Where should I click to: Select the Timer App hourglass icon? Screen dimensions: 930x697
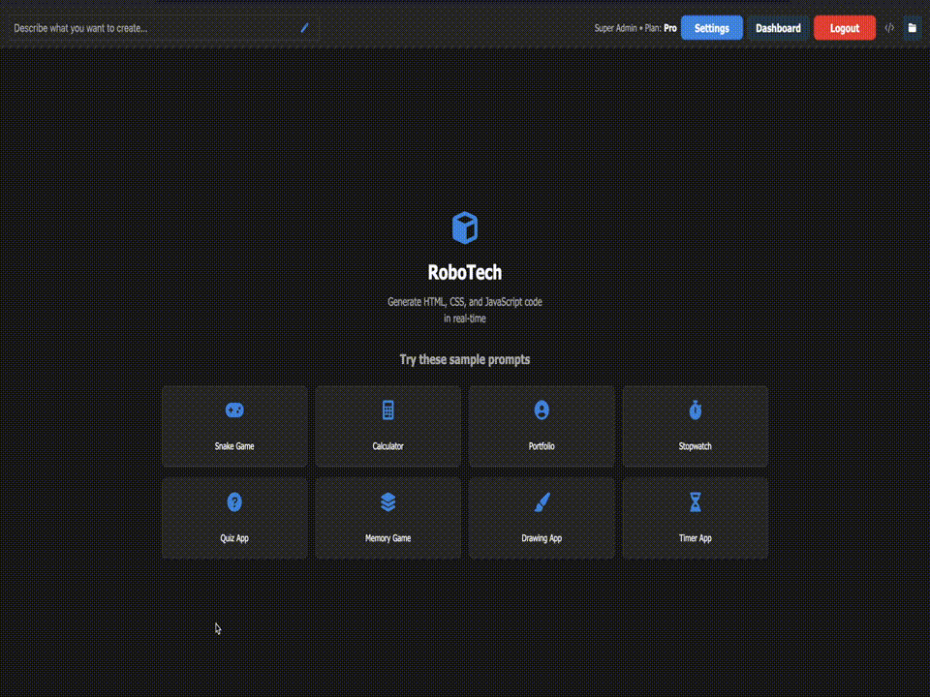coord(695,501)
